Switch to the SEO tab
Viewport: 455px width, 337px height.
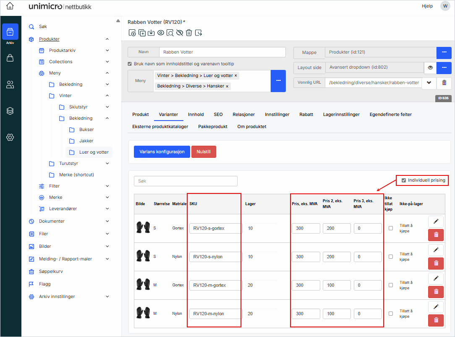(218, 114)
